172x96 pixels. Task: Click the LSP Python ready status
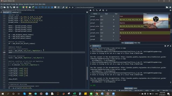coord(100,90)
